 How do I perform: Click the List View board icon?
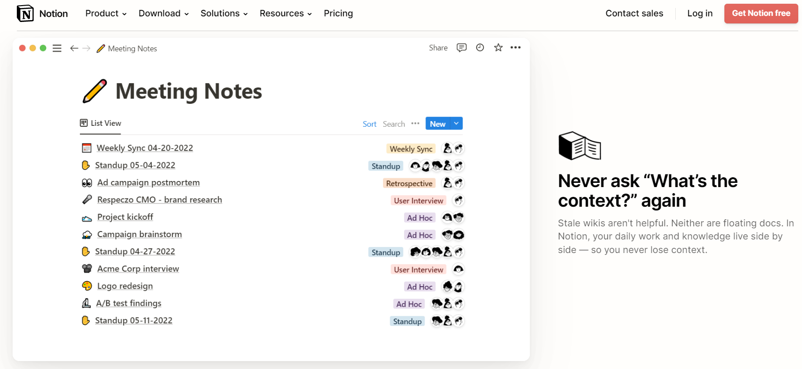point(84,123)
